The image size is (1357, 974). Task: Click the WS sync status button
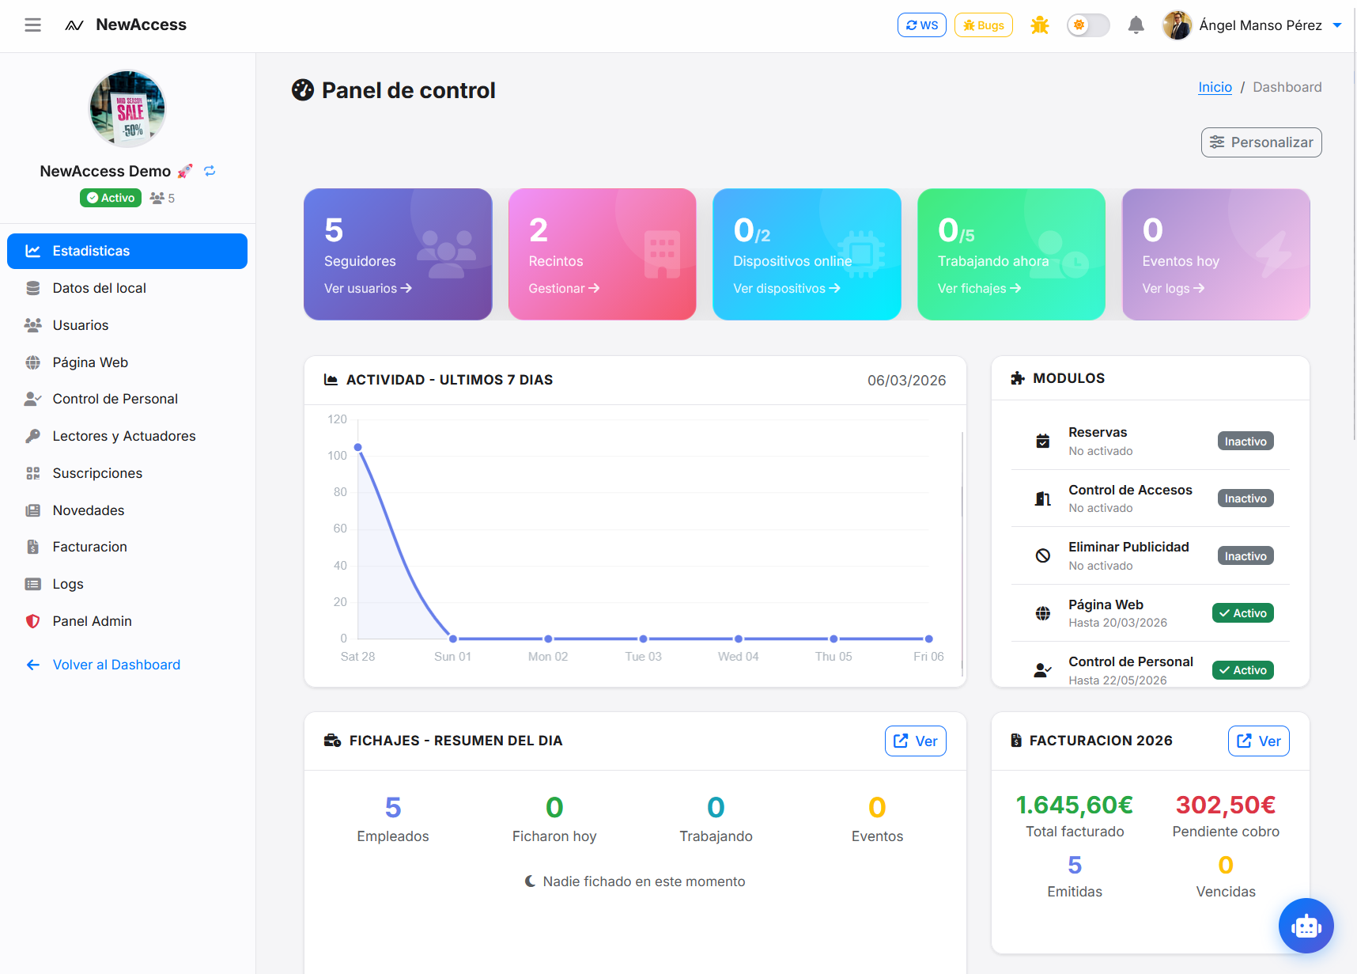(x=922, y=25)
